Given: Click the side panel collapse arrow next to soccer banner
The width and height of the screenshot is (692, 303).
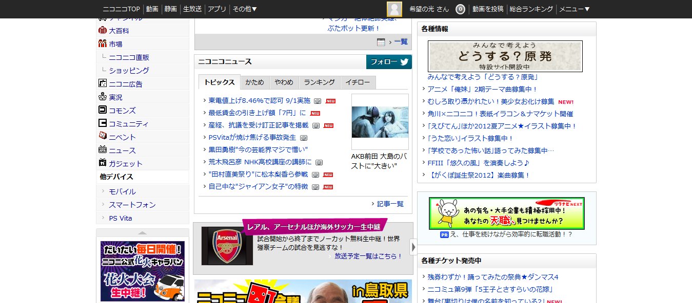Looking at the screenshot, I should tap(413, 247).
